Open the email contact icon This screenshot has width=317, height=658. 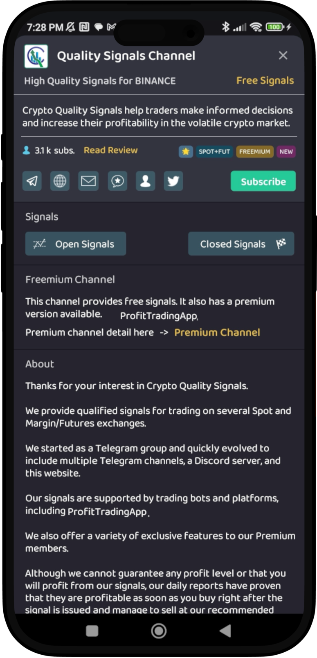[88, 181]
